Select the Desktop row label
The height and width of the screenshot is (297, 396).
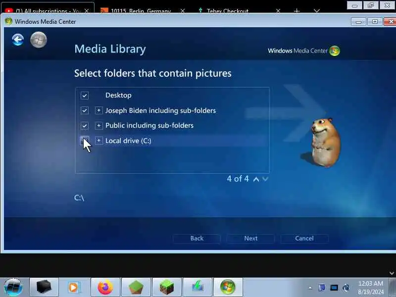pos(118,95)
